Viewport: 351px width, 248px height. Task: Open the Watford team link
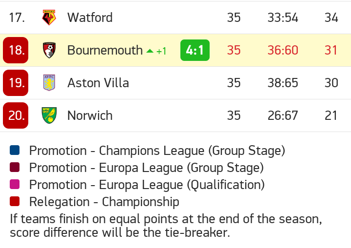point(90,18)
